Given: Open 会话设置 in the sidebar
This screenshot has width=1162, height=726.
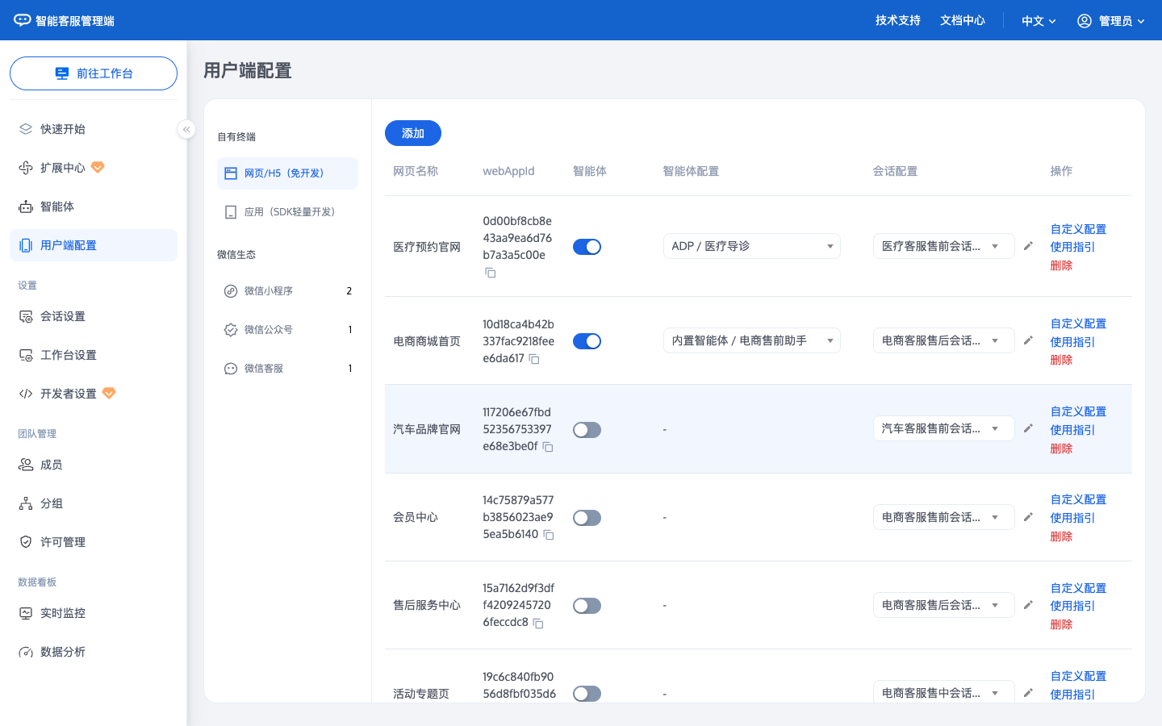Looking at the screenshot, I should [x=94, y=316].
